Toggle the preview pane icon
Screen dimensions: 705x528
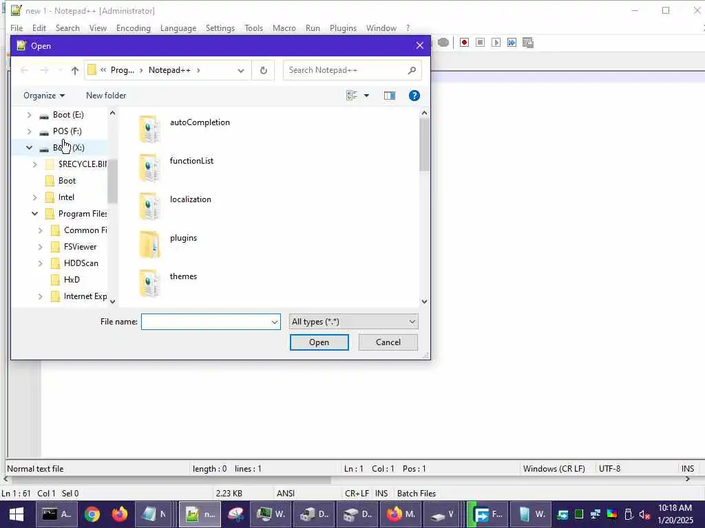[x=390, y=96]
